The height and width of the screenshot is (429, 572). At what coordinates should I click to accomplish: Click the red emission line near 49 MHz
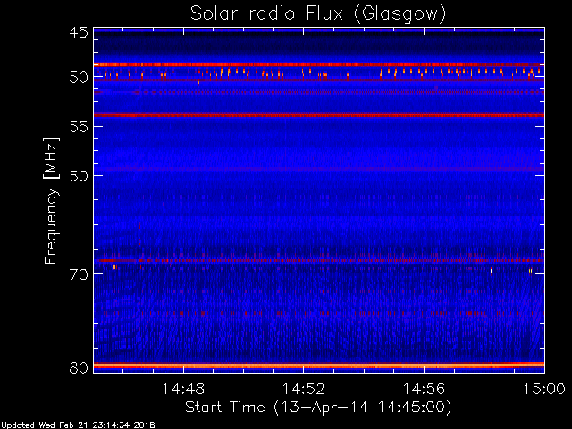(x=319, y=65)
